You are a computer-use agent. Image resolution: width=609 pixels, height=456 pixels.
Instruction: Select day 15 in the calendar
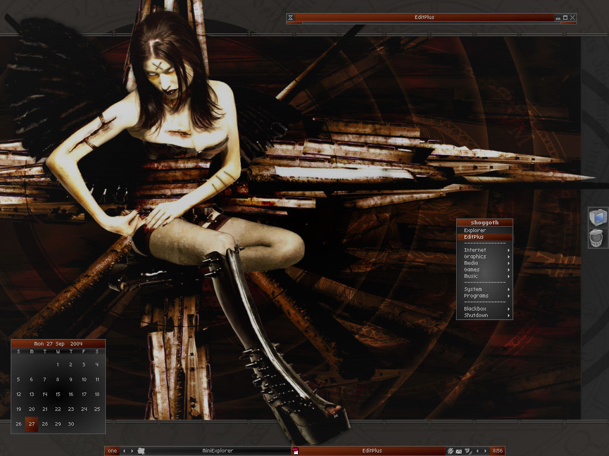58,394
